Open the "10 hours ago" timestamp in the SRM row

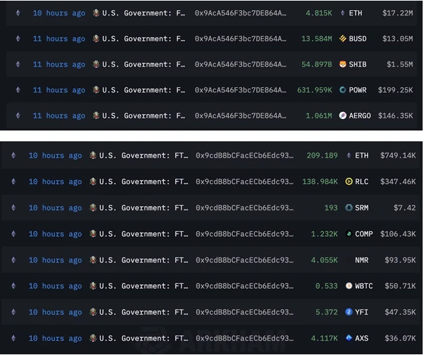tap(55, 208)
